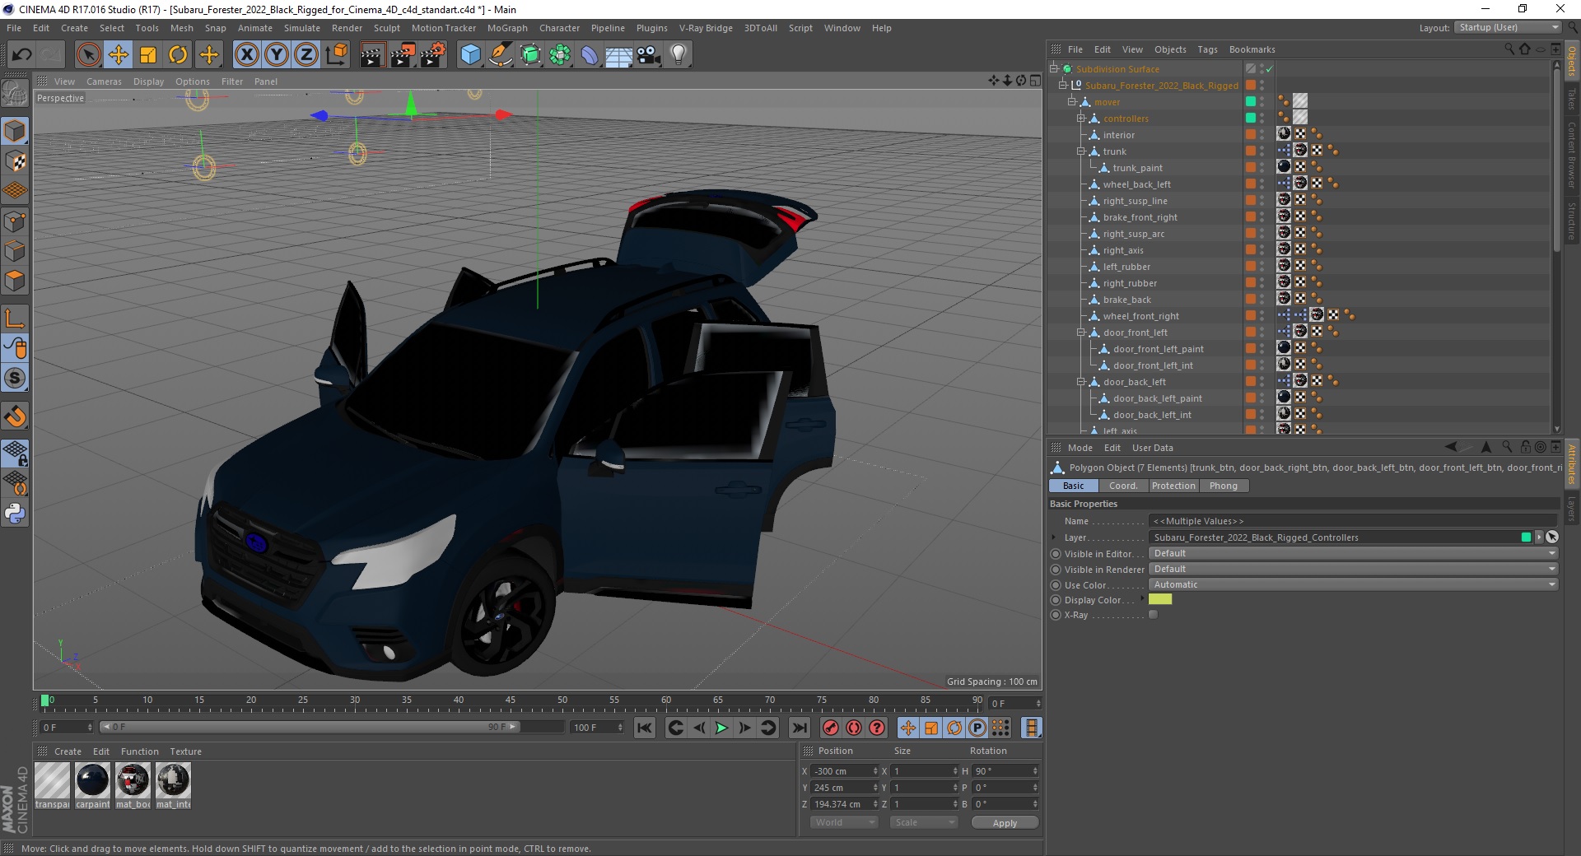The image size is (1581, 856).
Task: Switch to the Phong tab
Action: click(1223, 486)
